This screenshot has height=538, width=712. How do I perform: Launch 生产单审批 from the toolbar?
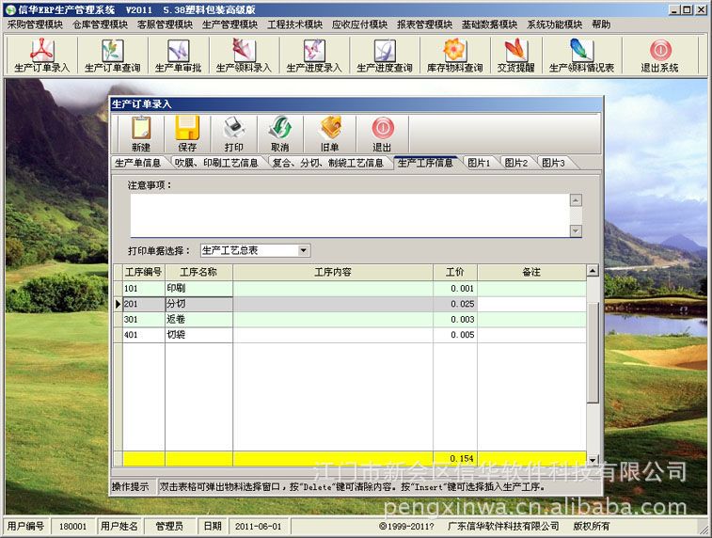tap(178, 55)
